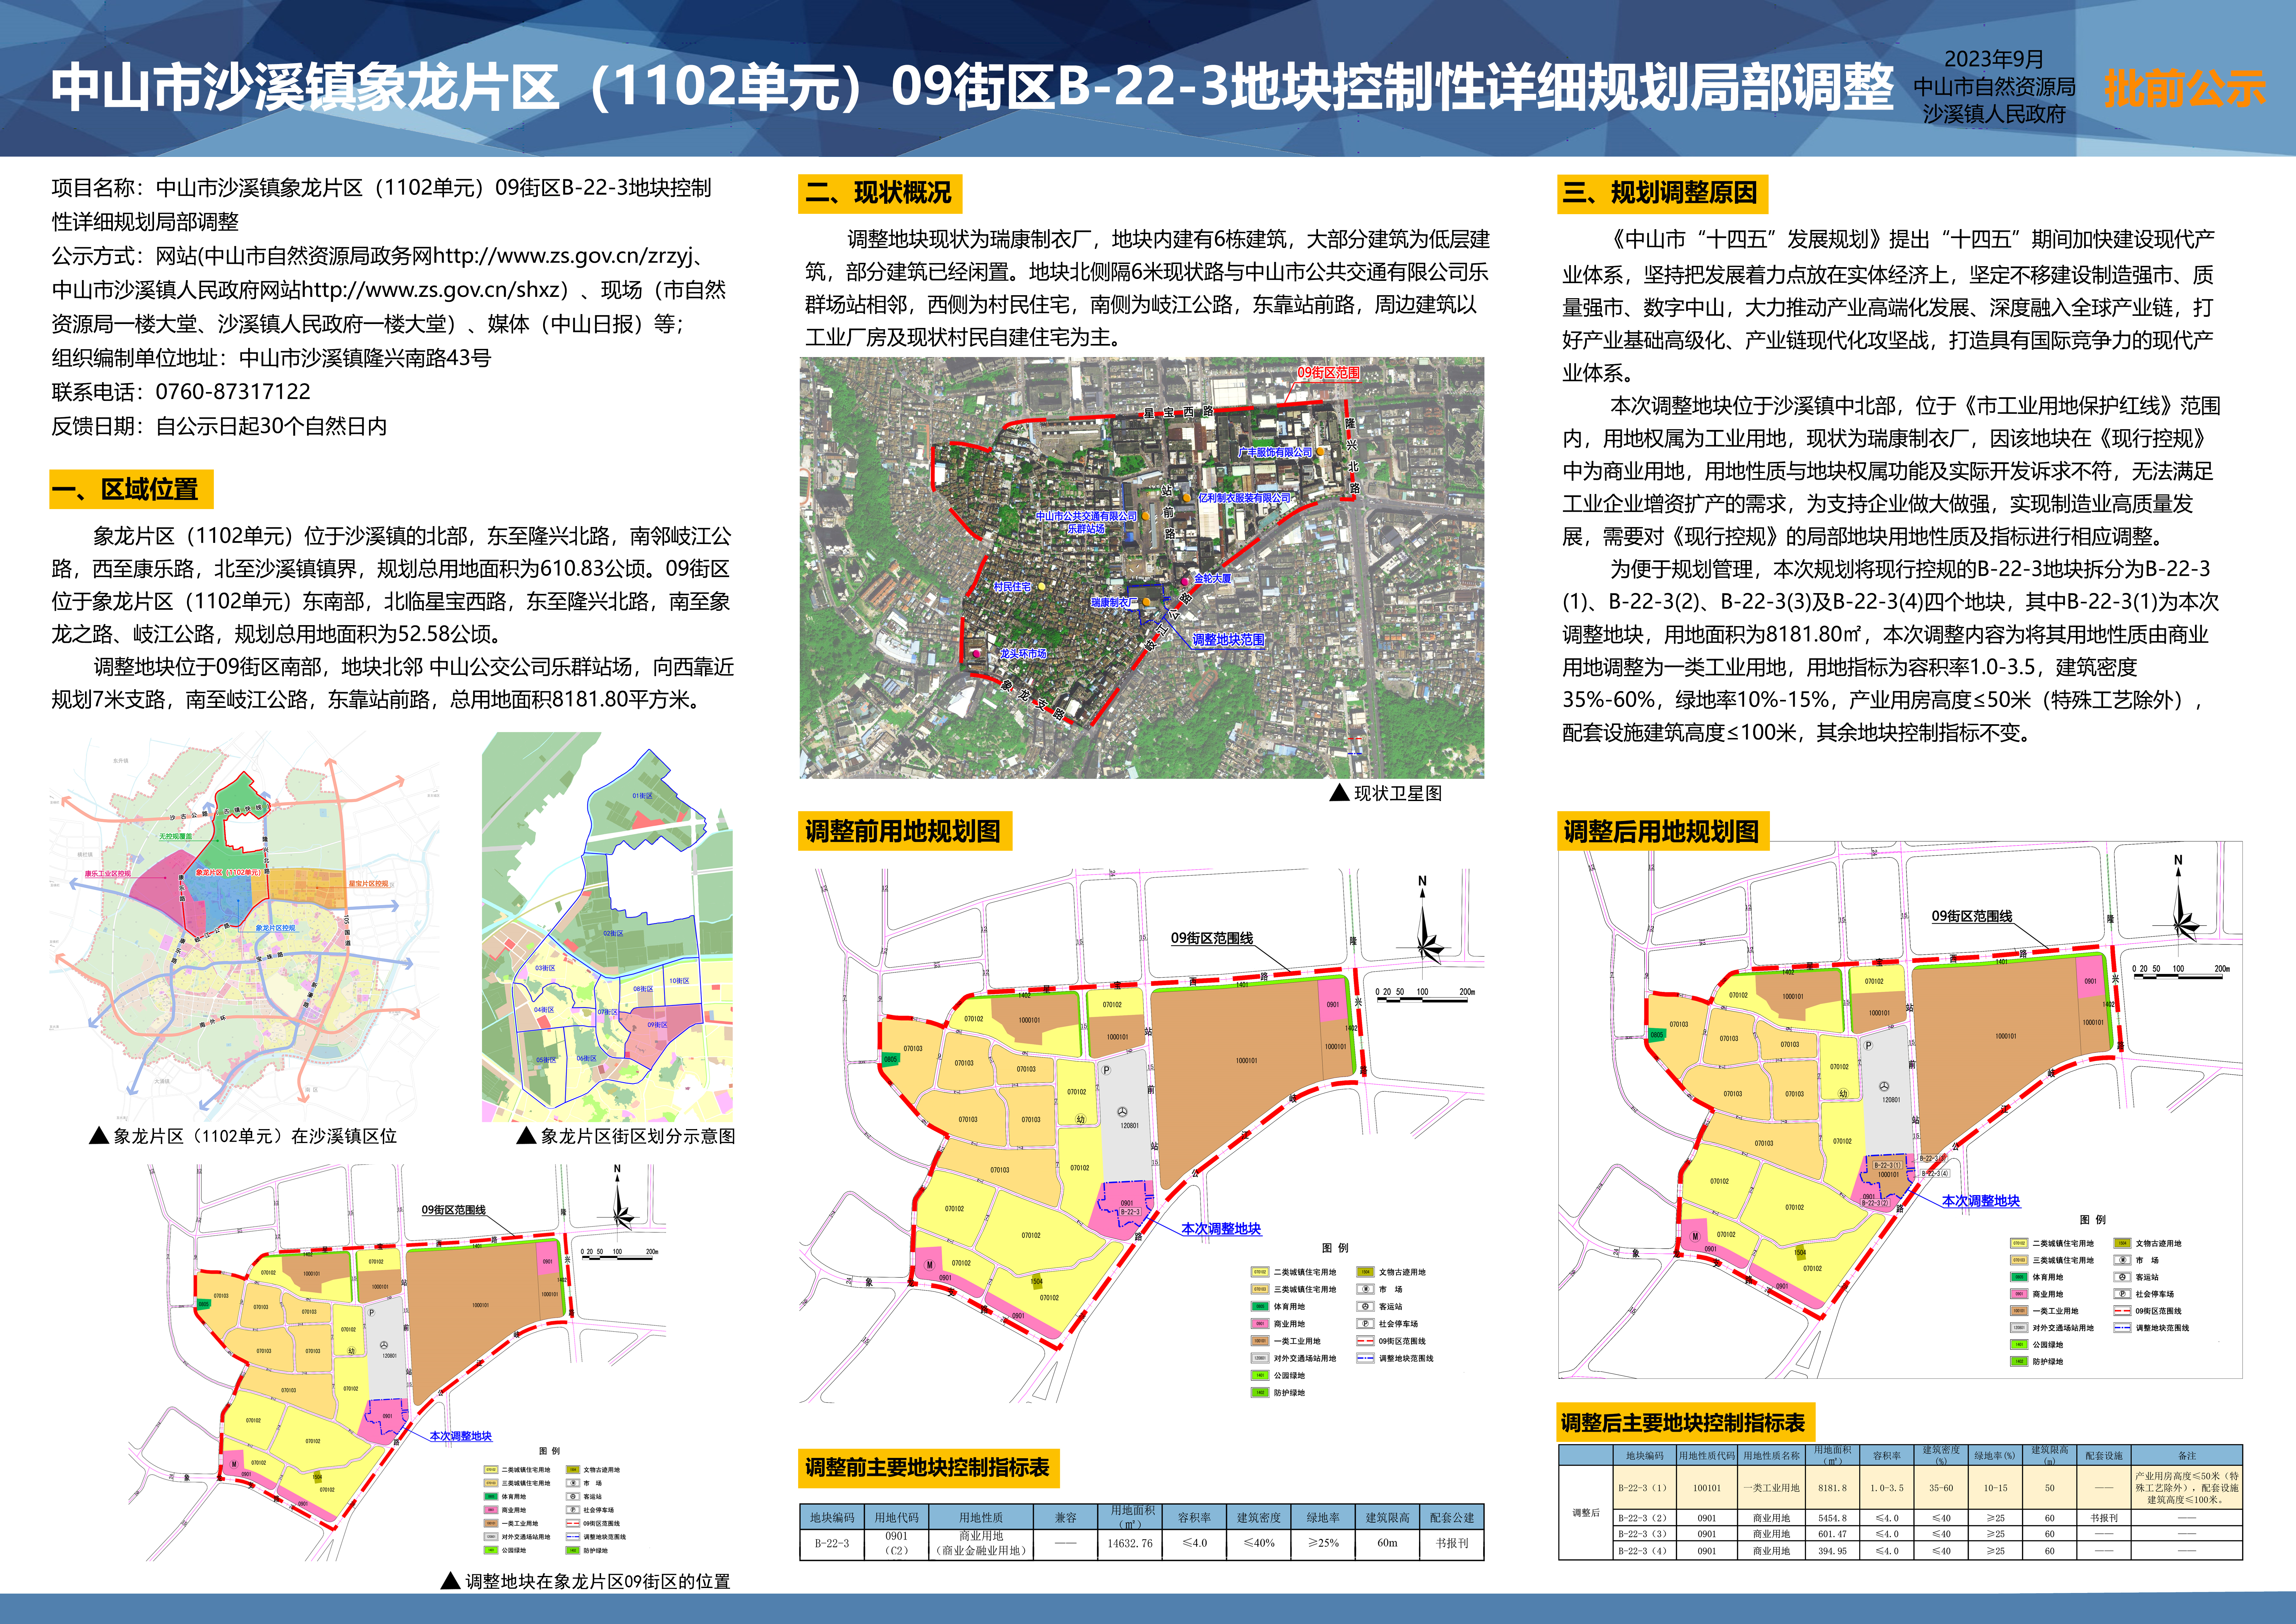This screenshot has height=1624, width=2296.
Task: Click 中山市自然资源局 in the header
Action: tap(1994, 87)
